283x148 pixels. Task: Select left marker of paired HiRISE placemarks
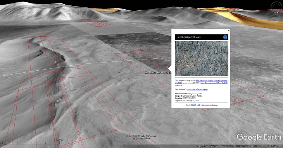(58, 101)
